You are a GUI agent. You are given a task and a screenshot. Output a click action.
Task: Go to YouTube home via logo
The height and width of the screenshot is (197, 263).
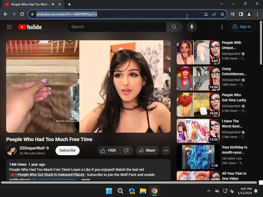point(30,27)
